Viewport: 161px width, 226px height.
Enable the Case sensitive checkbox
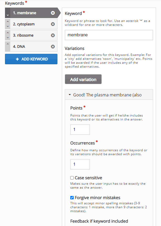[x=72, y=178]
